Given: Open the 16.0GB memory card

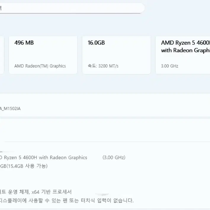Looking at the screenshot, I should click(x=116, y=55).
